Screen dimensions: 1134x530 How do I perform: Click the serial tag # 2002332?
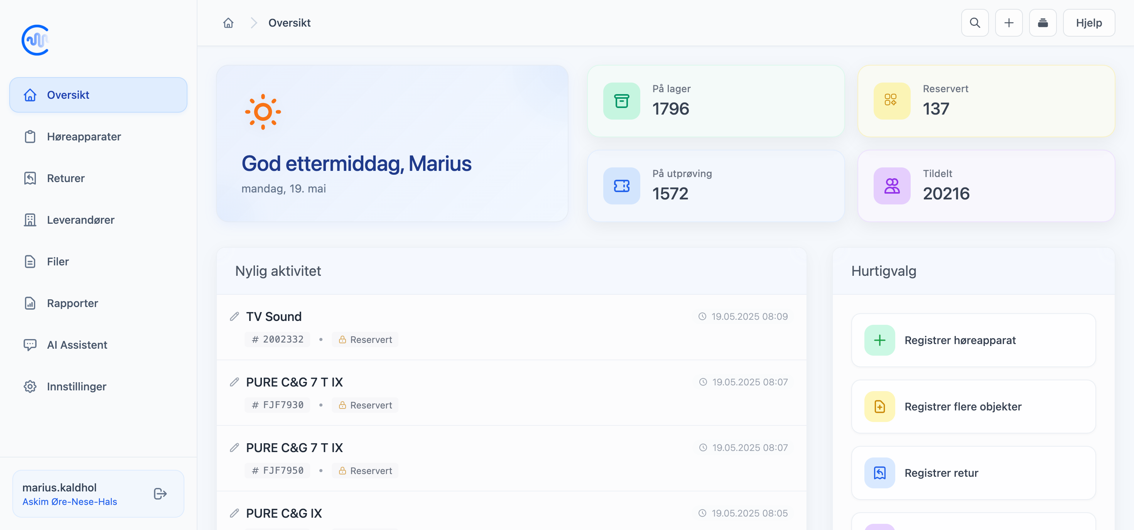(277, 339)
